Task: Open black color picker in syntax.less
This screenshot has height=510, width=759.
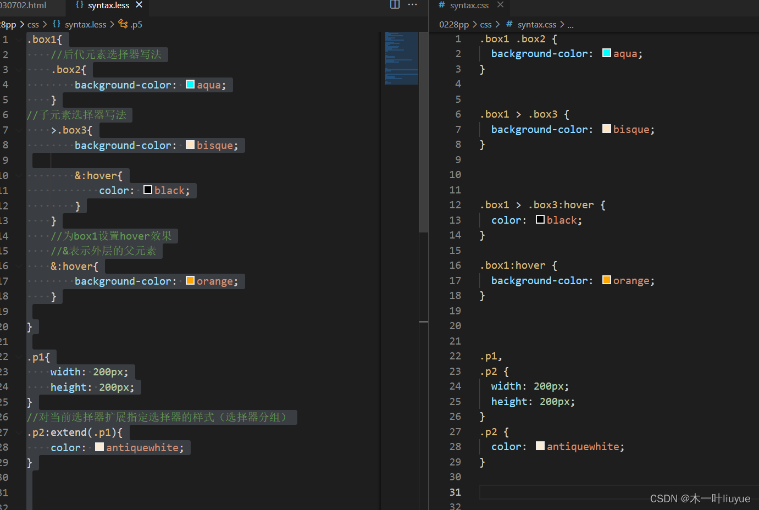Action: coord(148,190)
